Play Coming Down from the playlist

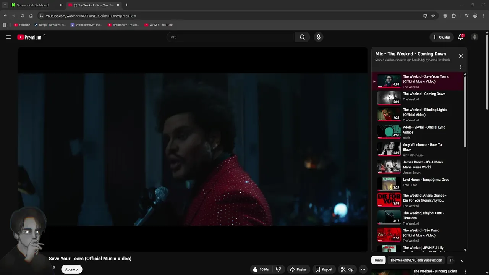(418, 98)
